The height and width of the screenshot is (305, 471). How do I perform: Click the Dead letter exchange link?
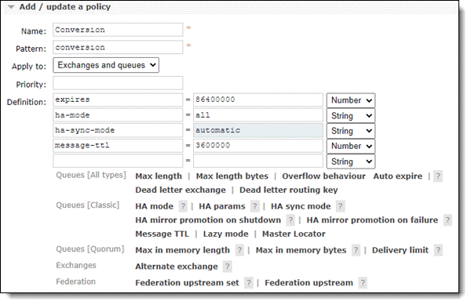click(x=181, y=190)
